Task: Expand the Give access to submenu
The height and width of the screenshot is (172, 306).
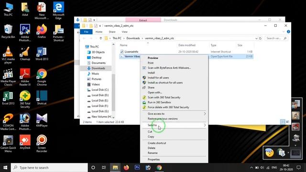Action: [x=205, y=114]
